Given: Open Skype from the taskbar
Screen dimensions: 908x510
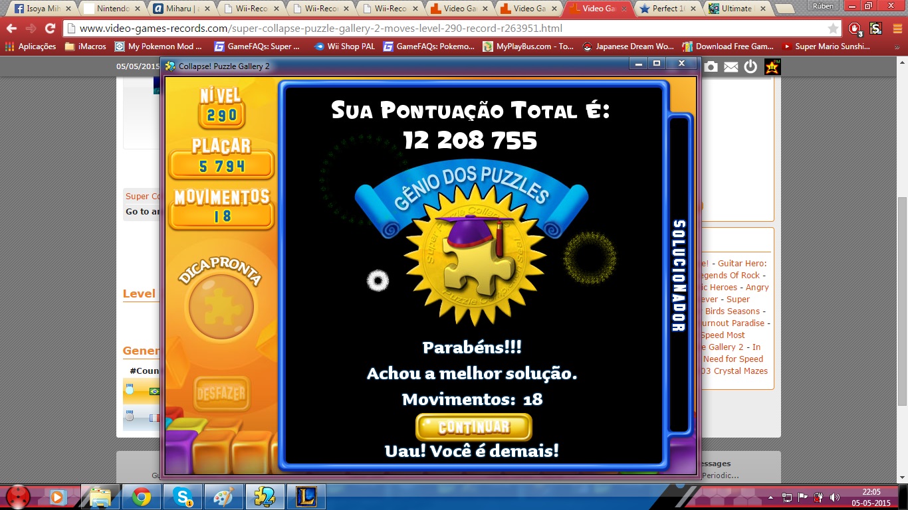Looking at the screenshot, I should (183, 496).
